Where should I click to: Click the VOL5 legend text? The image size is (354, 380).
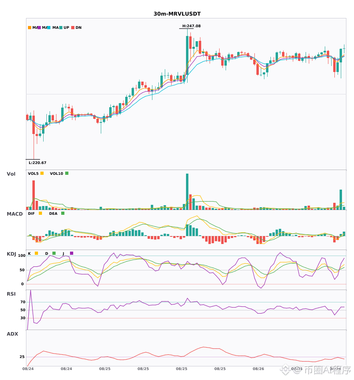point(33,174)
